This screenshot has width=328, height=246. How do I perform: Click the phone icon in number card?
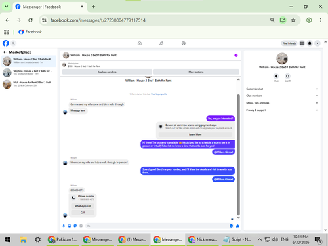tap(73, 198)
